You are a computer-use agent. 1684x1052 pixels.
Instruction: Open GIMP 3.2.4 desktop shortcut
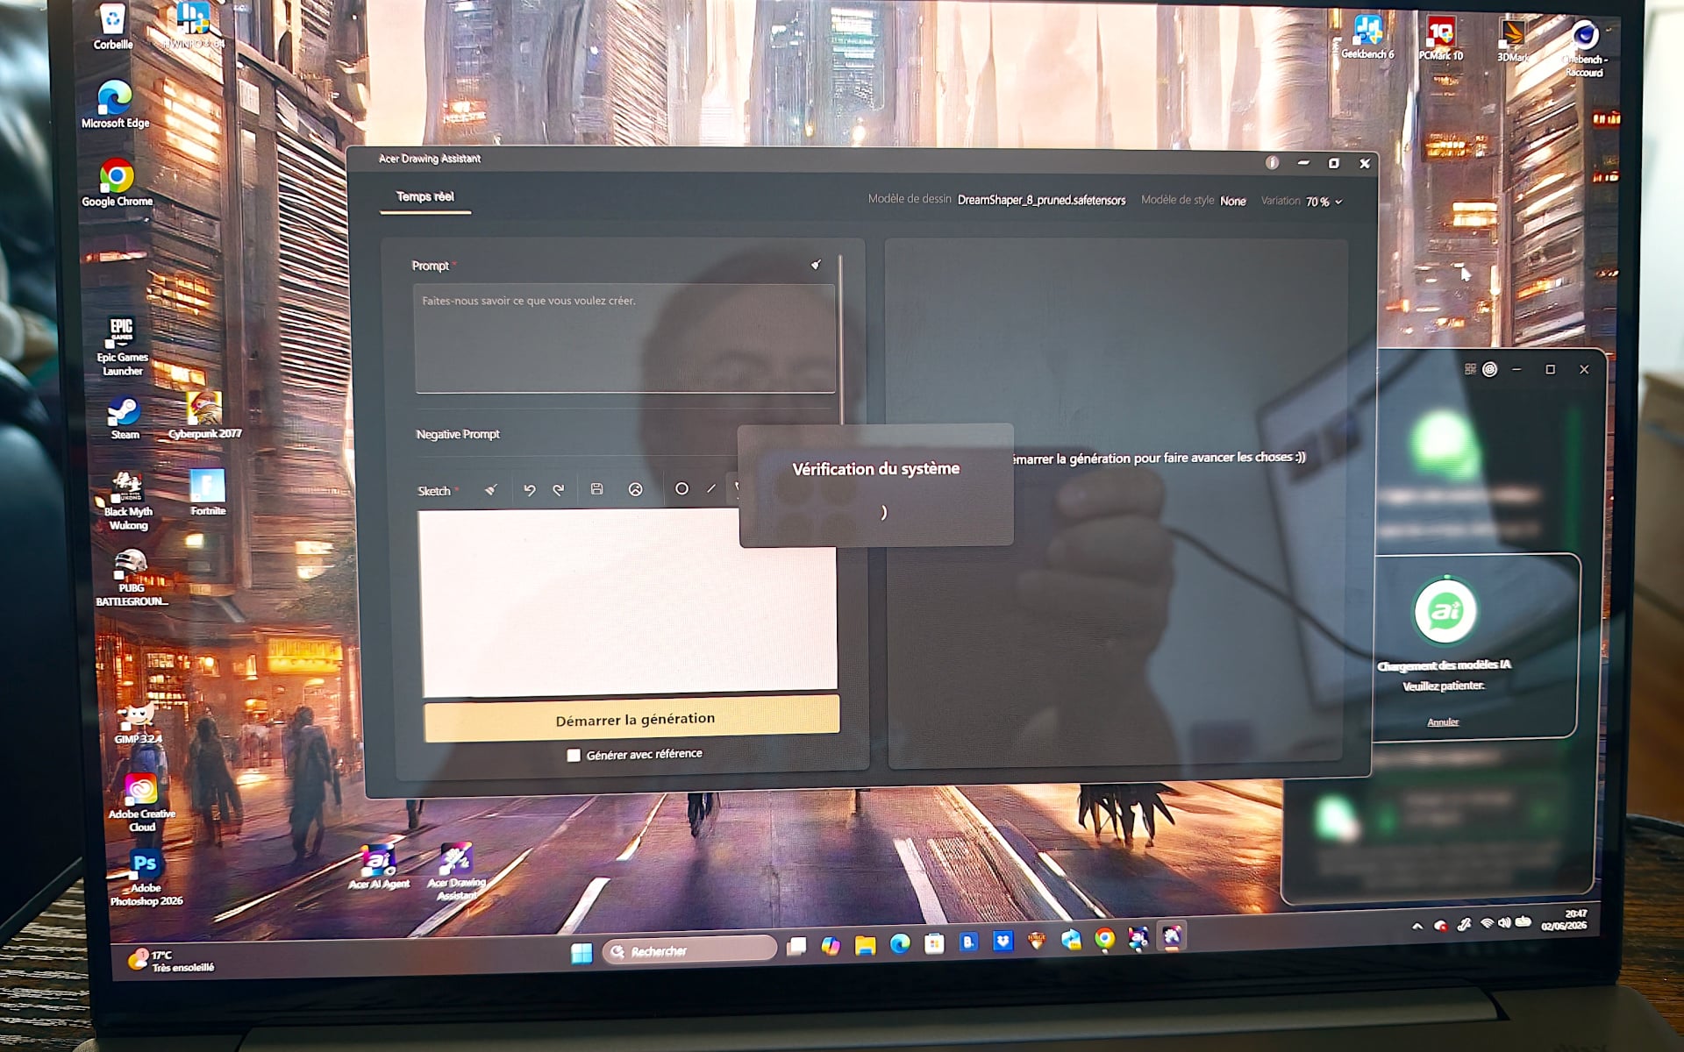point(138,723)
